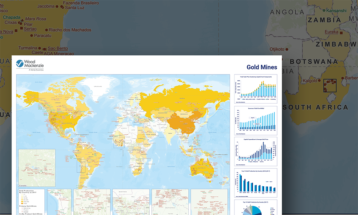This screenshot has width=358, height=215.
Task: Select the Otjikoto mine dot
Action: point(287,49)
